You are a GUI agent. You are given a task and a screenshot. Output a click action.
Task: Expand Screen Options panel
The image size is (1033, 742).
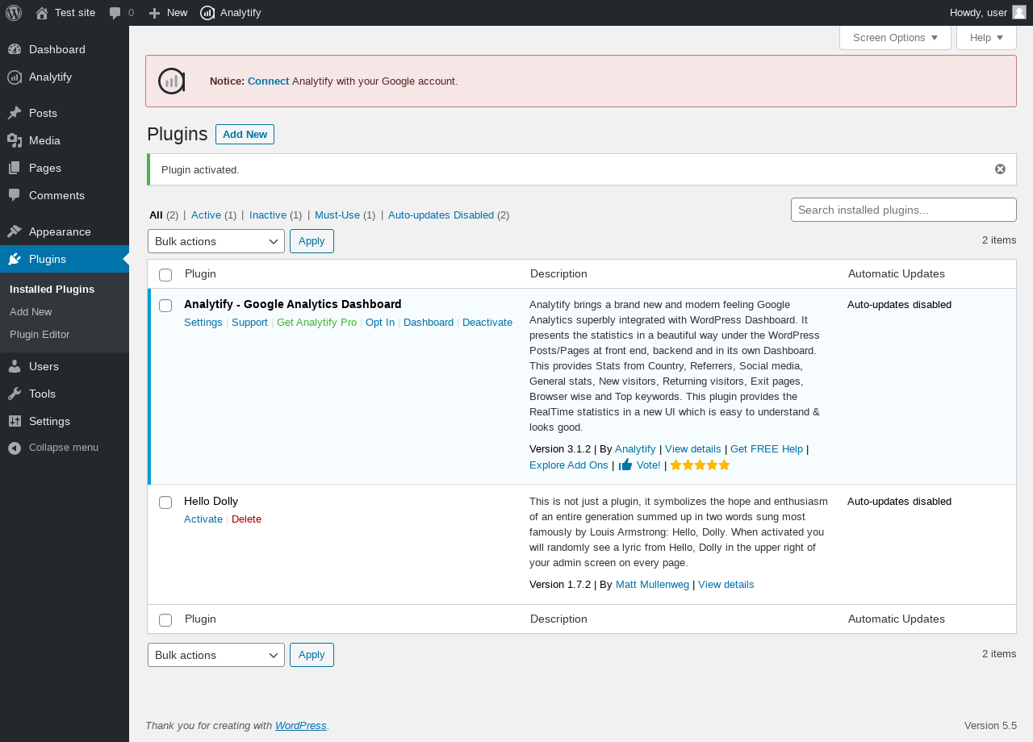895,38
